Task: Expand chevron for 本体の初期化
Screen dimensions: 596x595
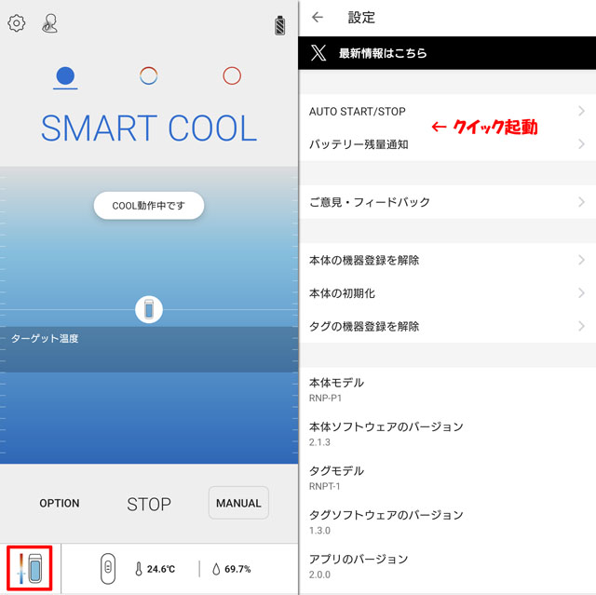Action: point(581,293)
